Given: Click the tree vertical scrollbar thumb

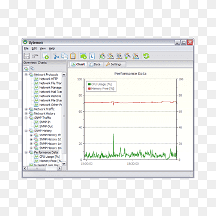Looking at the screenshot, I should tap(64, 116).
